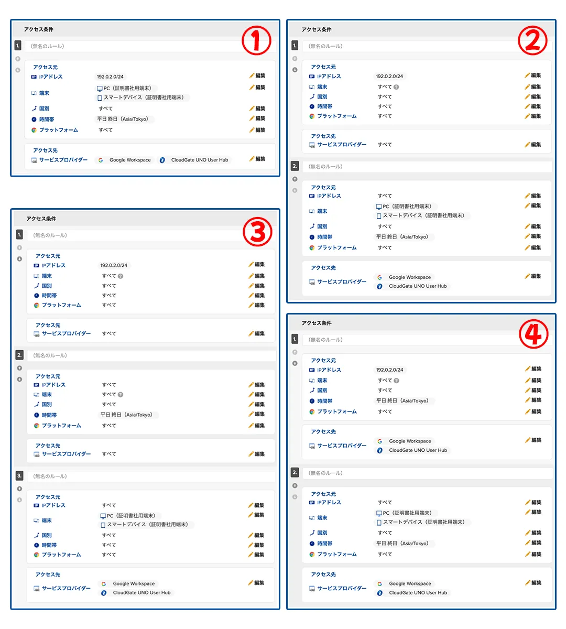Edit IPアドレス in panel ② rule 1
The width and height of the screenshot is (566, 629).
(533, 75)
